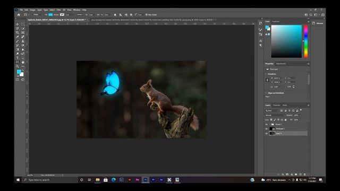Click the taskbar search box
The width and height of the screenshot is (340, 191).
point(50,180)
